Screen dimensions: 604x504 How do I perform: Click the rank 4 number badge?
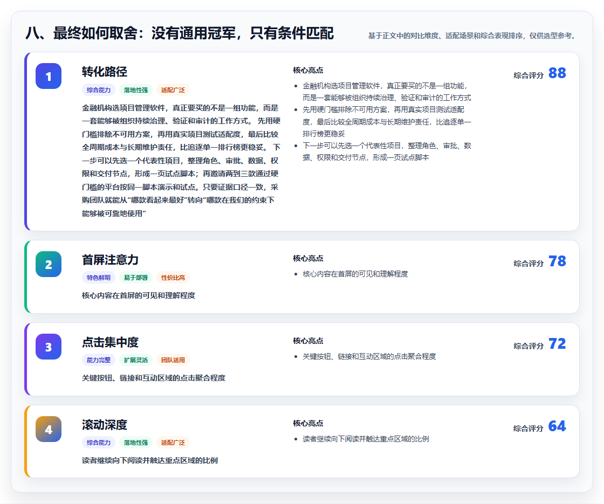click(49, 429)
